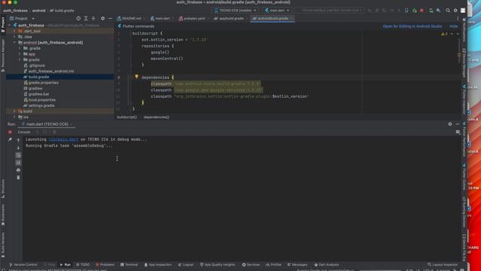Click the warnings indicator in editor corner

pyautogui.click(x=444, y=34)
